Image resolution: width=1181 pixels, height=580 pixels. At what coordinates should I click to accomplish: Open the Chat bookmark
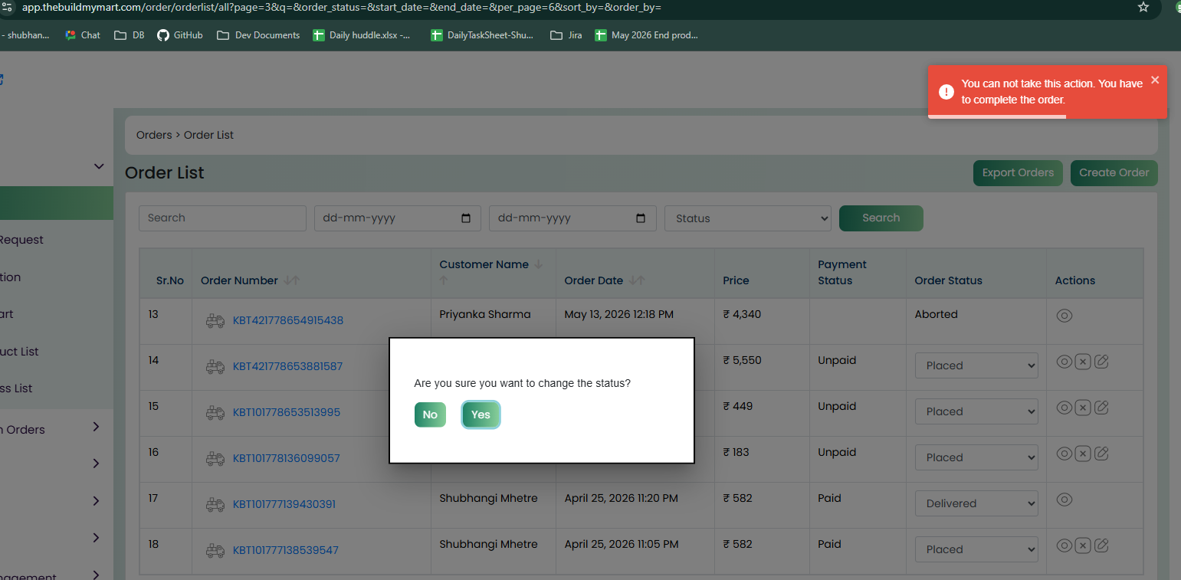point(83,34)
